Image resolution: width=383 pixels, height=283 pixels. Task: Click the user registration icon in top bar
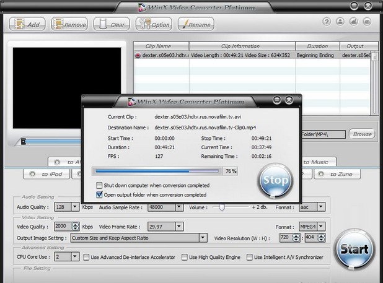[340, 22]
